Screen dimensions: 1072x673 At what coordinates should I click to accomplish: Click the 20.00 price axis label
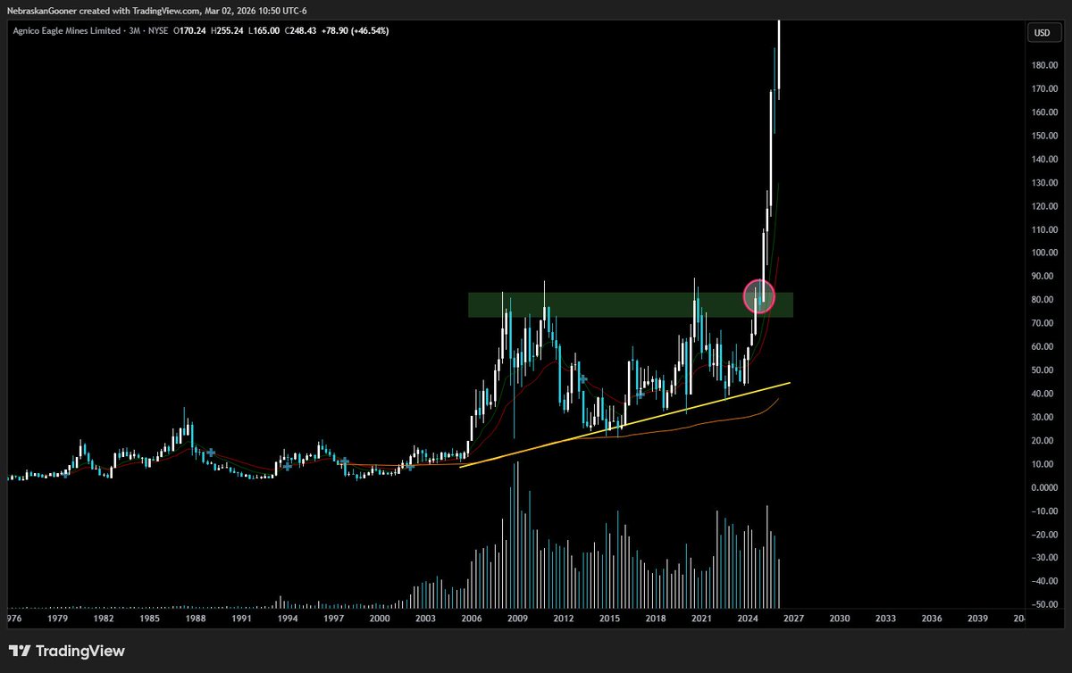click(1044, 440)
